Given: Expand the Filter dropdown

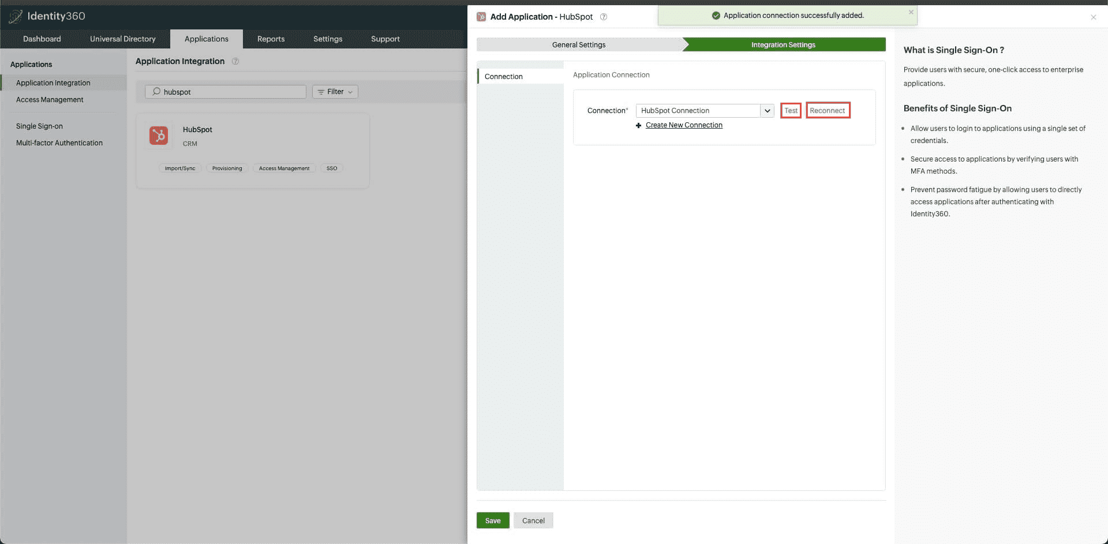Looking at the screenshot, I should (335, 92).
